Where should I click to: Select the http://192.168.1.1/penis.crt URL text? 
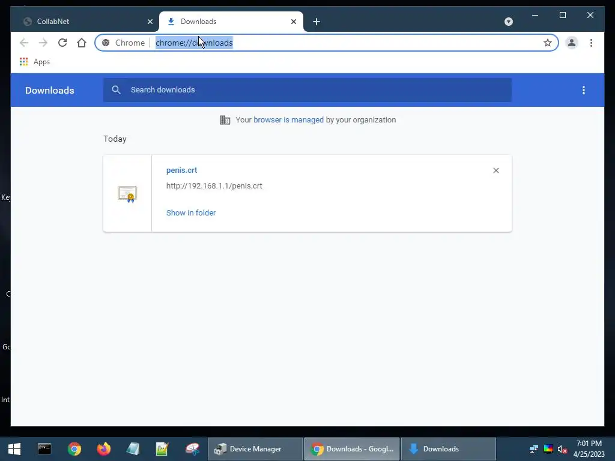(x=214, y=186)
